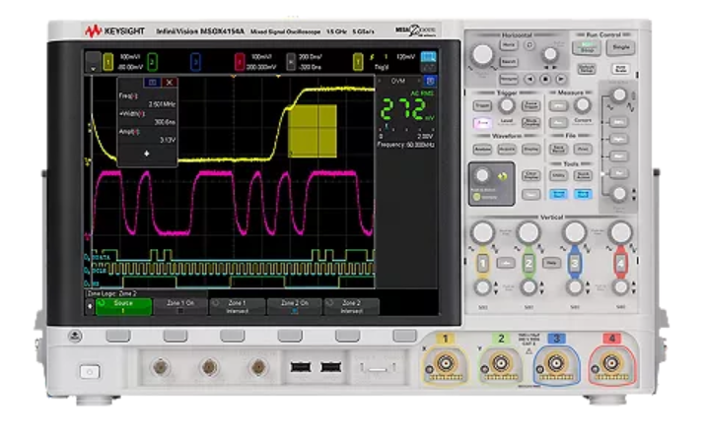Open the Zone 1 Intersect option selector

(x=237, y=306)
